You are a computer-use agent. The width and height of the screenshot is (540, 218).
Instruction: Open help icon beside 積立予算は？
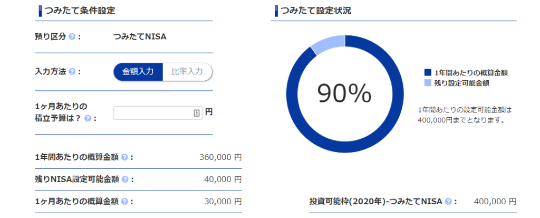point(88,118)
